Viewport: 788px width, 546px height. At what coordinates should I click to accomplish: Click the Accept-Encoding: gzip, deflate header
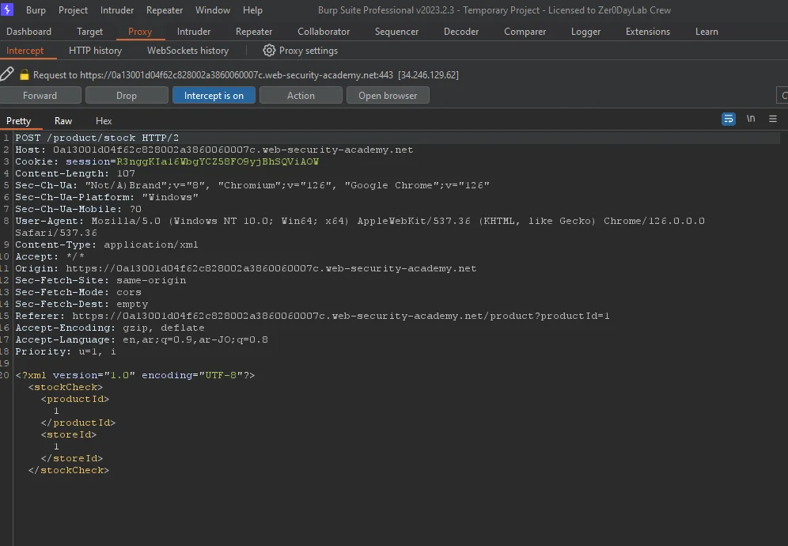point(109,328)
